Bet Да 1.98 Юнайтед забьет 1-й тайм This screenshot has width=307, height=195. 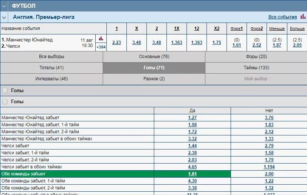192,125
